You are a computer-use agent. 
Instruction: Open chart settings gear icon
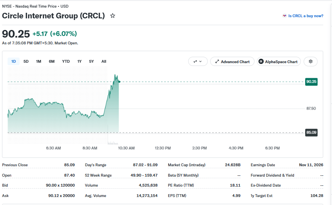click(x=310, y=62)
